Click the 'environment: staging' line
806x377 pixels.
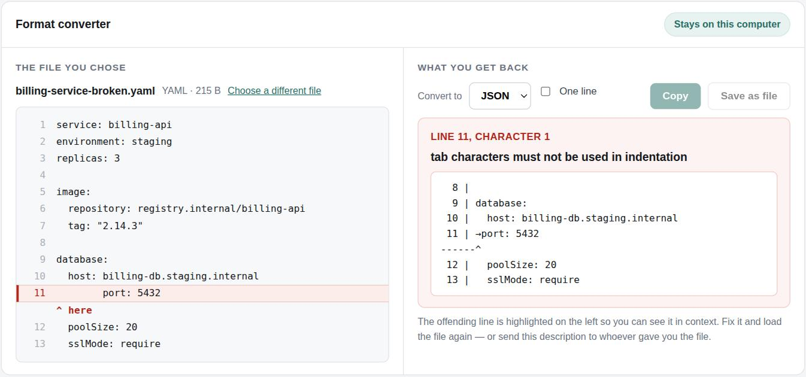coord(114,142)
